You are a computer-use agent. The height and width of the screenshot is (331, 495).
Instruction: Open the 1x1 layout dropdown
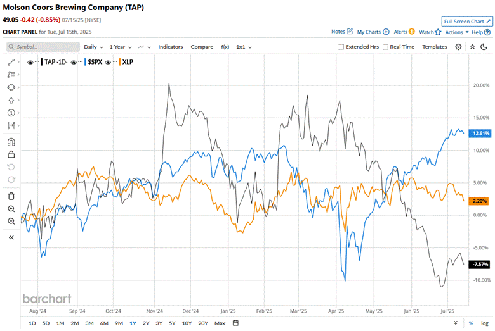[x=244, y=47]
